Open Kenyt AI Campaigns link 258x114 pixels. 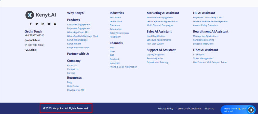pos(77,40)
